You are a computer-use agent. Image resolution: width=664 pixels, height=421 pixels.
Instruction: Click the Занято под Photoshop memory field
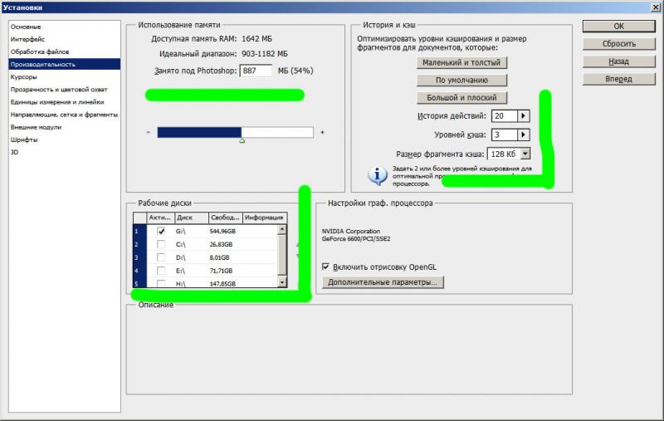pyautogui.click(x=256, y=71)
